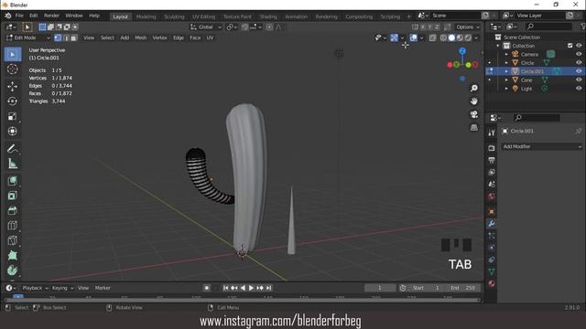
Task: Open the Edit Mode dropdown
Action: pos(28,37)
